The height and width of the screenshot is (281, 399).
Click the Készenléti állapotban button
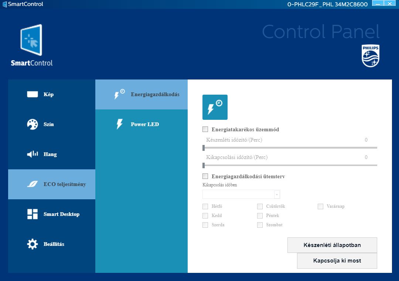pos(332,245)
